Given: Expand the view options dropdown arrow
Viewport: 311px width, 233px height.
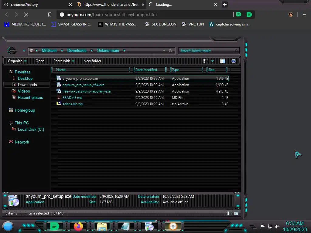Looking at the screenshot, I should (x=212, y=61).
